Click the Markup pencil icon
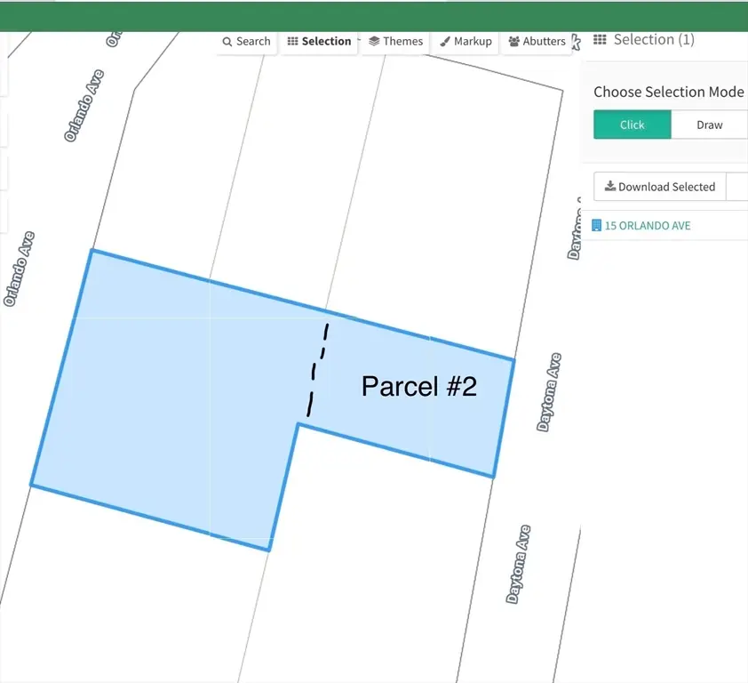 point(444,41)
